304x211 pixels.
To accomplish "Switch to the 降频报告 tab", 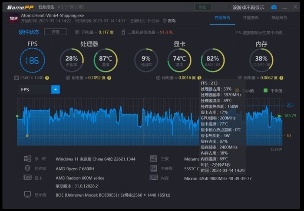I will click(279, 18).
